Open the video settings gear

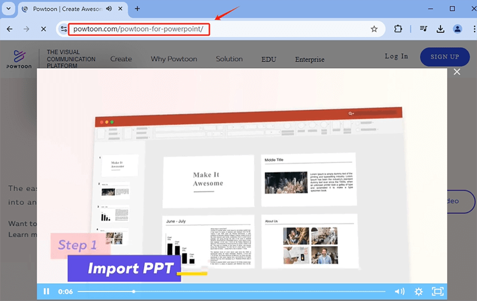coord(419,292)
